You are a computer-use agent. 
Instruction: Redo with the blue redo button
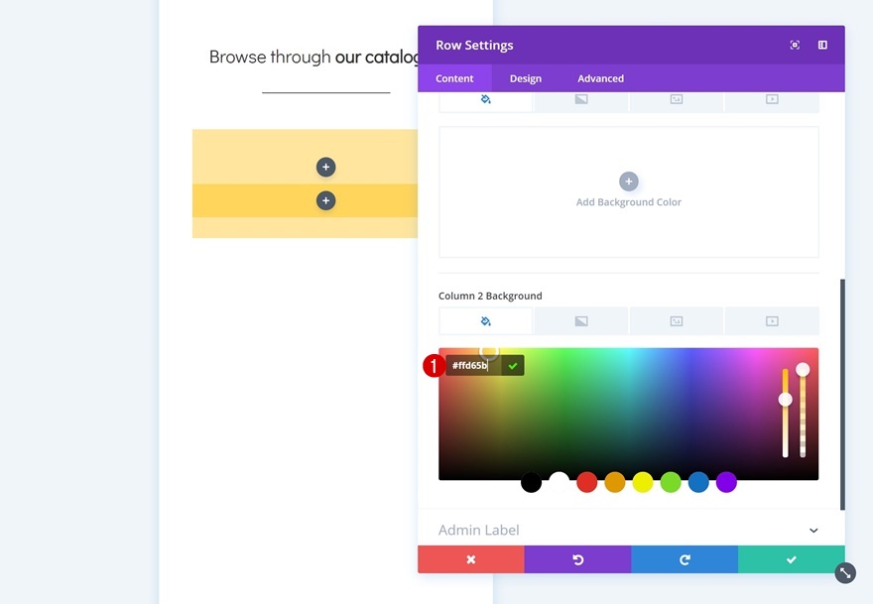[x=685, y=559]
